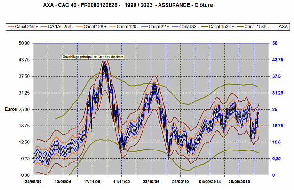This screenshot has height=190, width=294.
Task: Click the blue 31,25 right axis label
Action: pyautogui.click(x=278, y=93)
